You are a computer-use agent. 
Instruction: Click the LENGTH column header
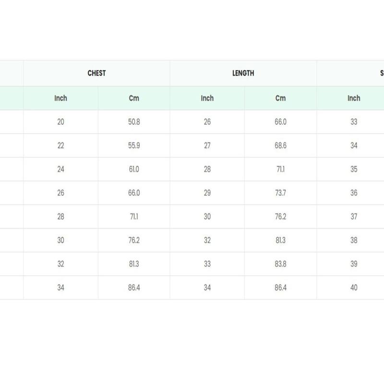[x=243, y=73]
